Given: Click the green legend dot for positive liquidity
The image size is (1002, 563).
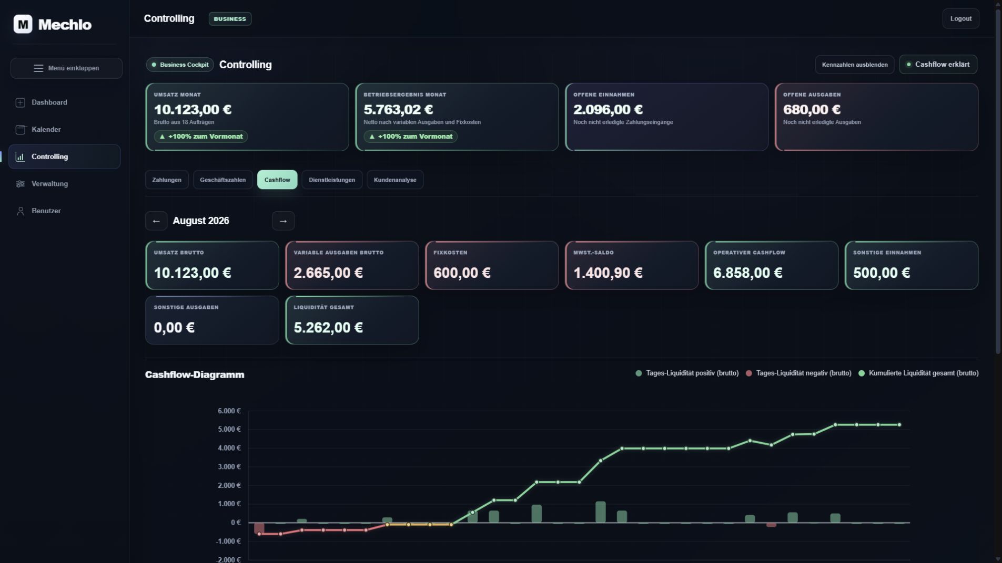Looking at the screenshot, I should tap(639, 373).
